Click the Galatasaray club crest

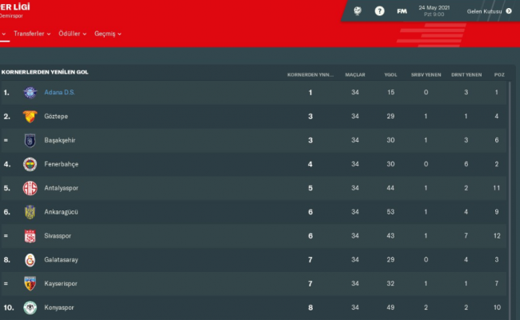pos(30,260)
